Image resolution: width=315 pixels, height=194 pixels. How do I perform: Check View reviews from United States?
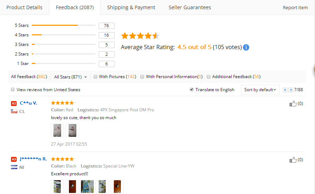point(13,90)
